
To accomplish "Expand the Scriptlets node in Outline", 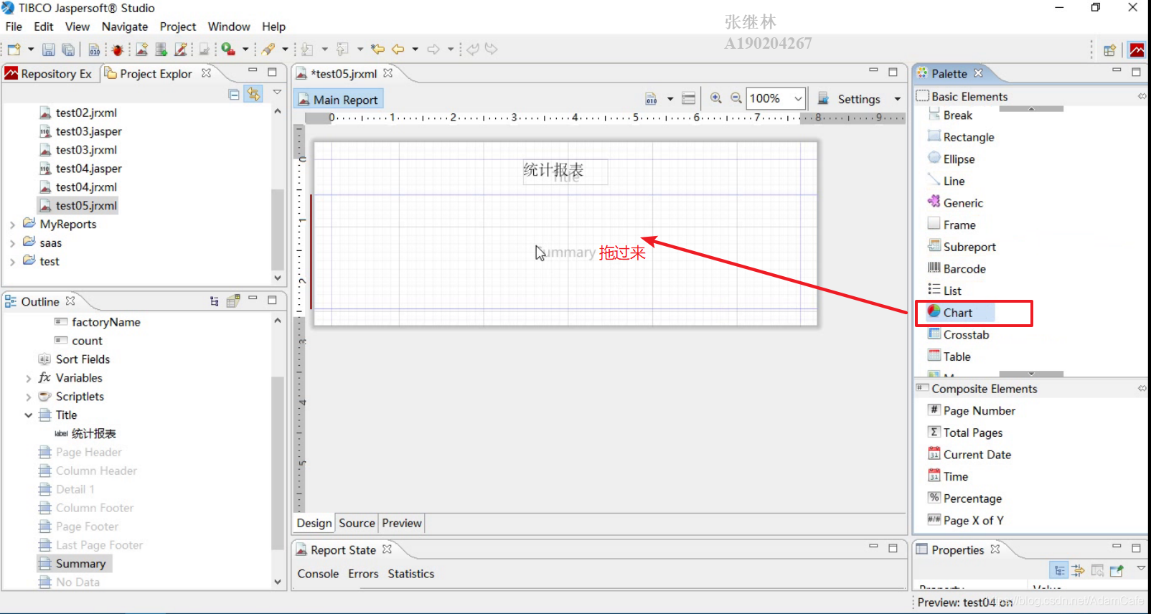I will pyautogui.click(x=28, y=397).
